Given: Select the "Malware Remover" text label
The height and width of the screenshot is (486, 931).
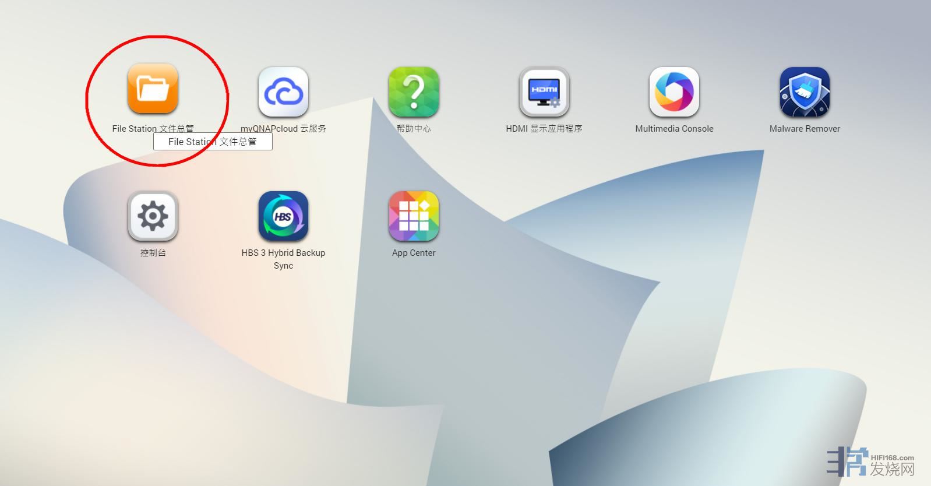Looking at the screenshot, I should 805,129.
